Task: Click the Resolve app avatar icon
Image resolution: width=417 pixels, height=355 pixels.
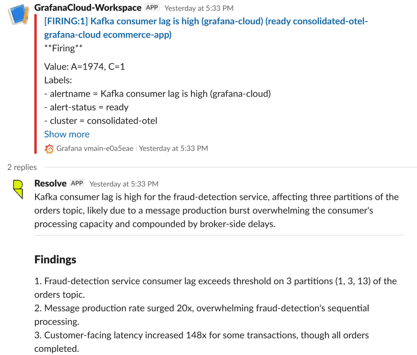Action: pos(18,189)
